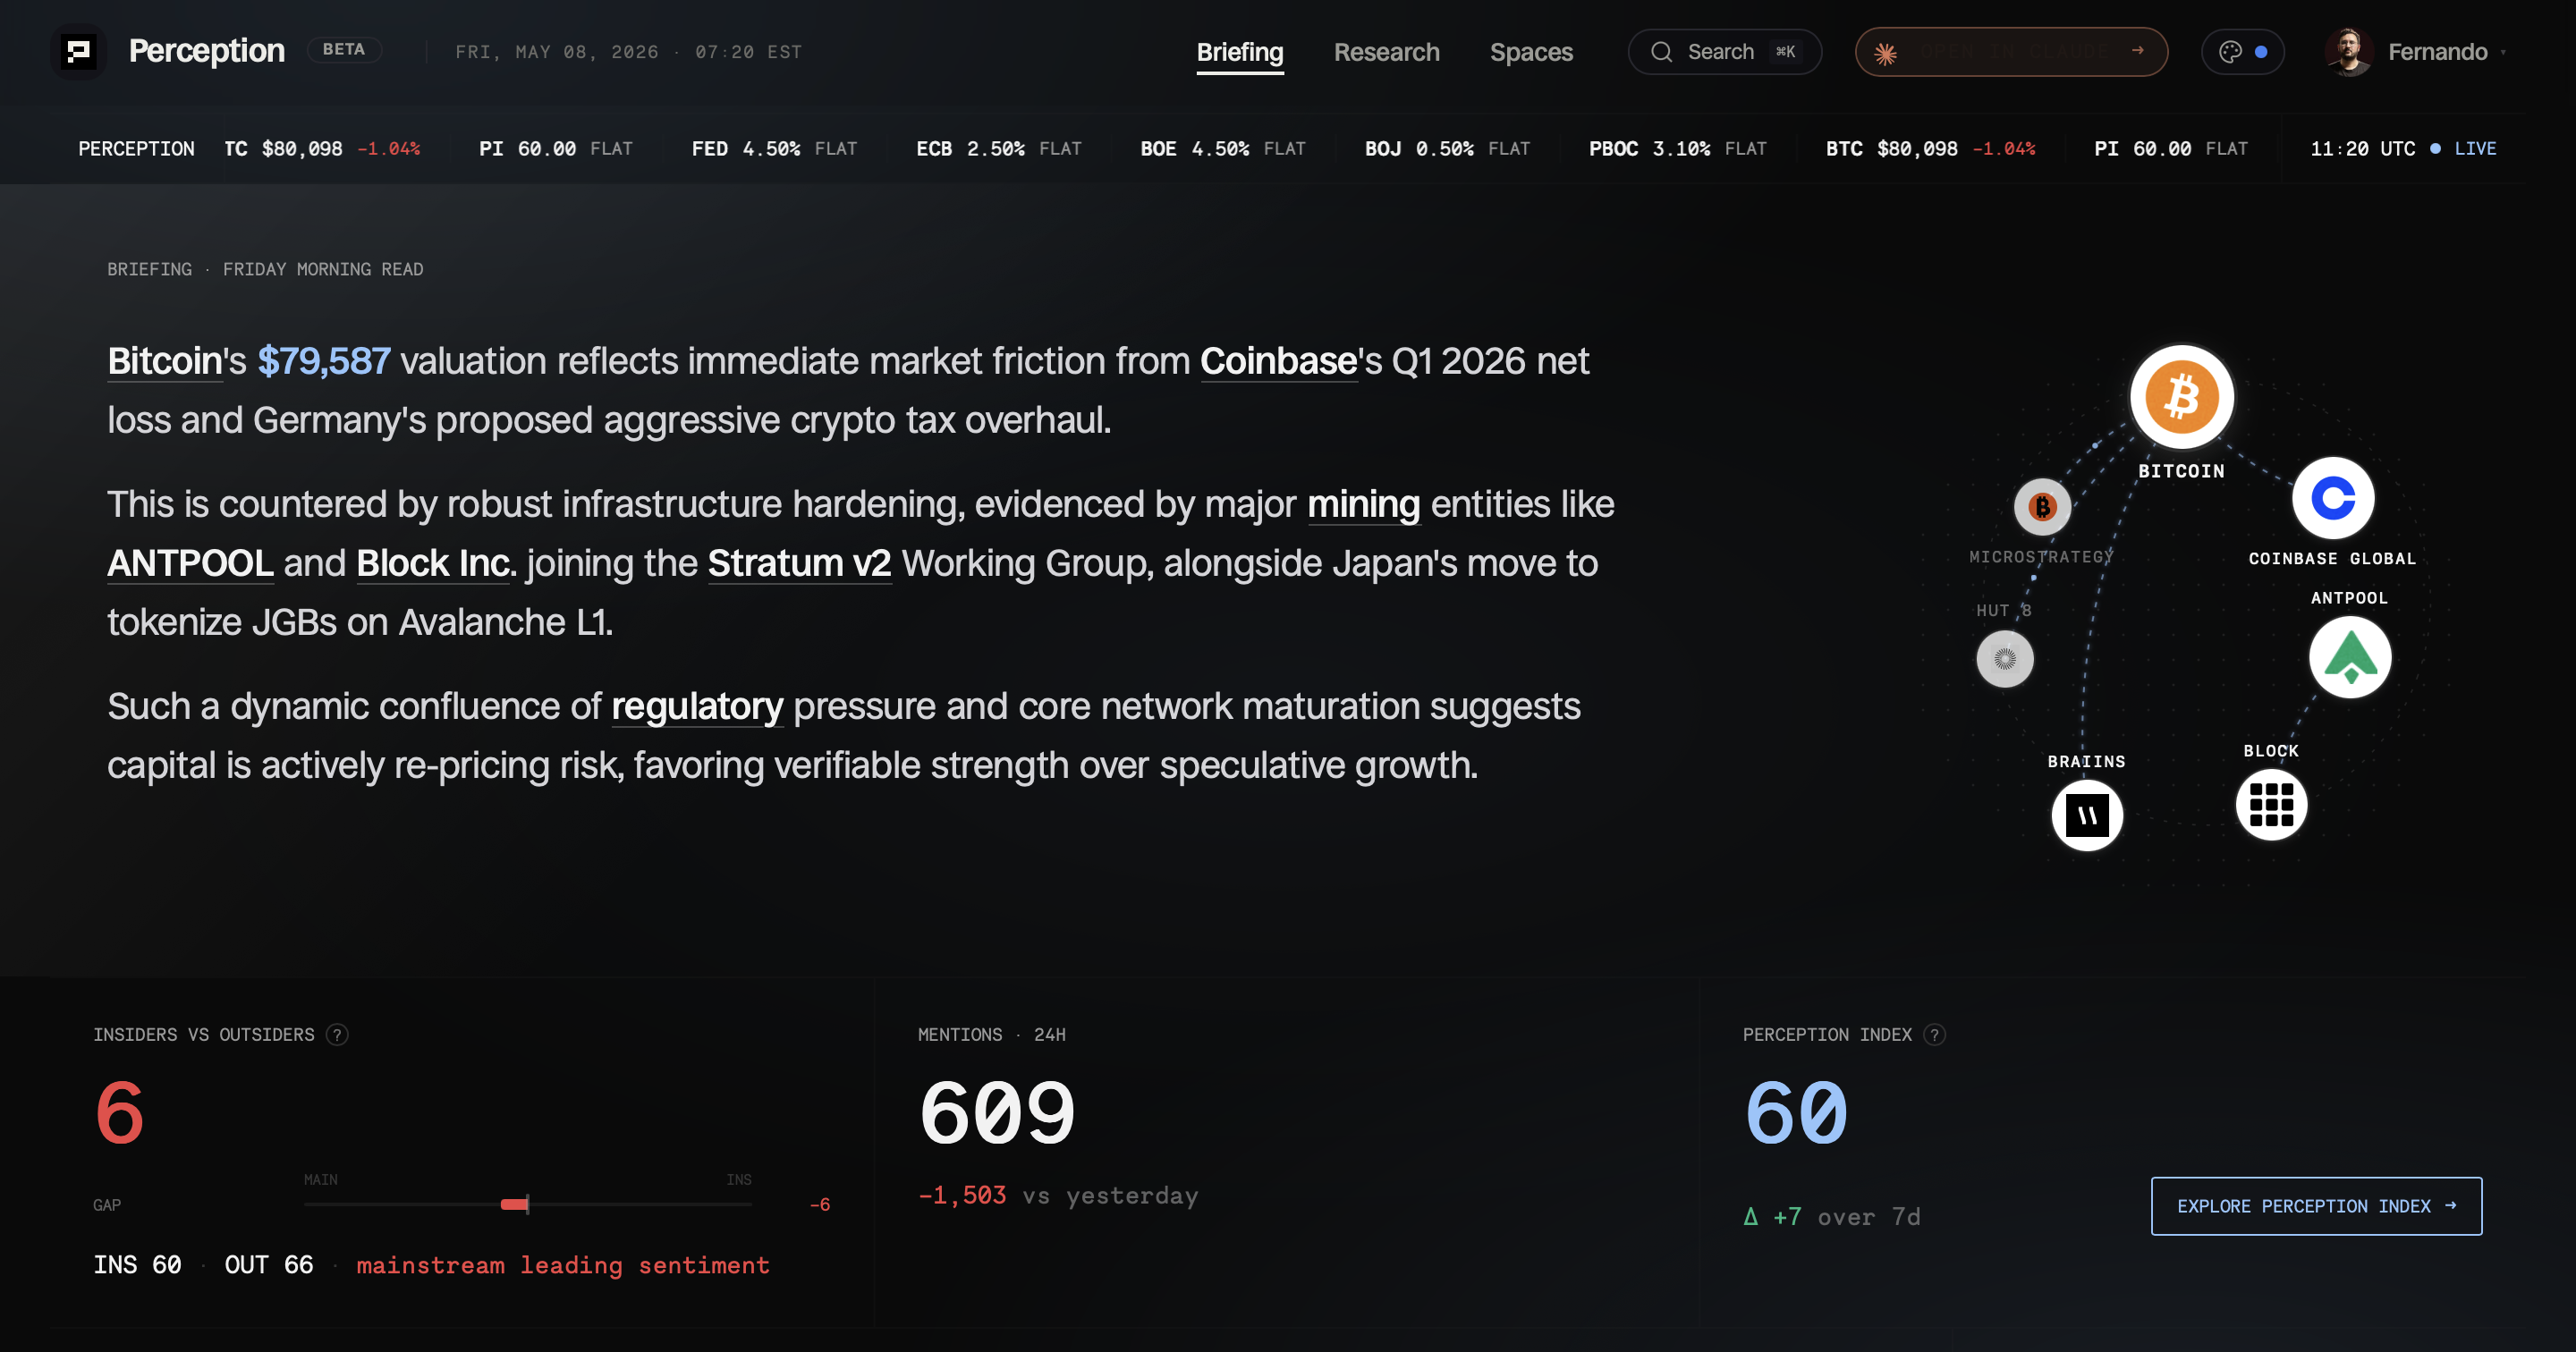The width and height of the screenshot is (2576, 1352).
Task: Click the Search field
Action: tap(1725, 52)
